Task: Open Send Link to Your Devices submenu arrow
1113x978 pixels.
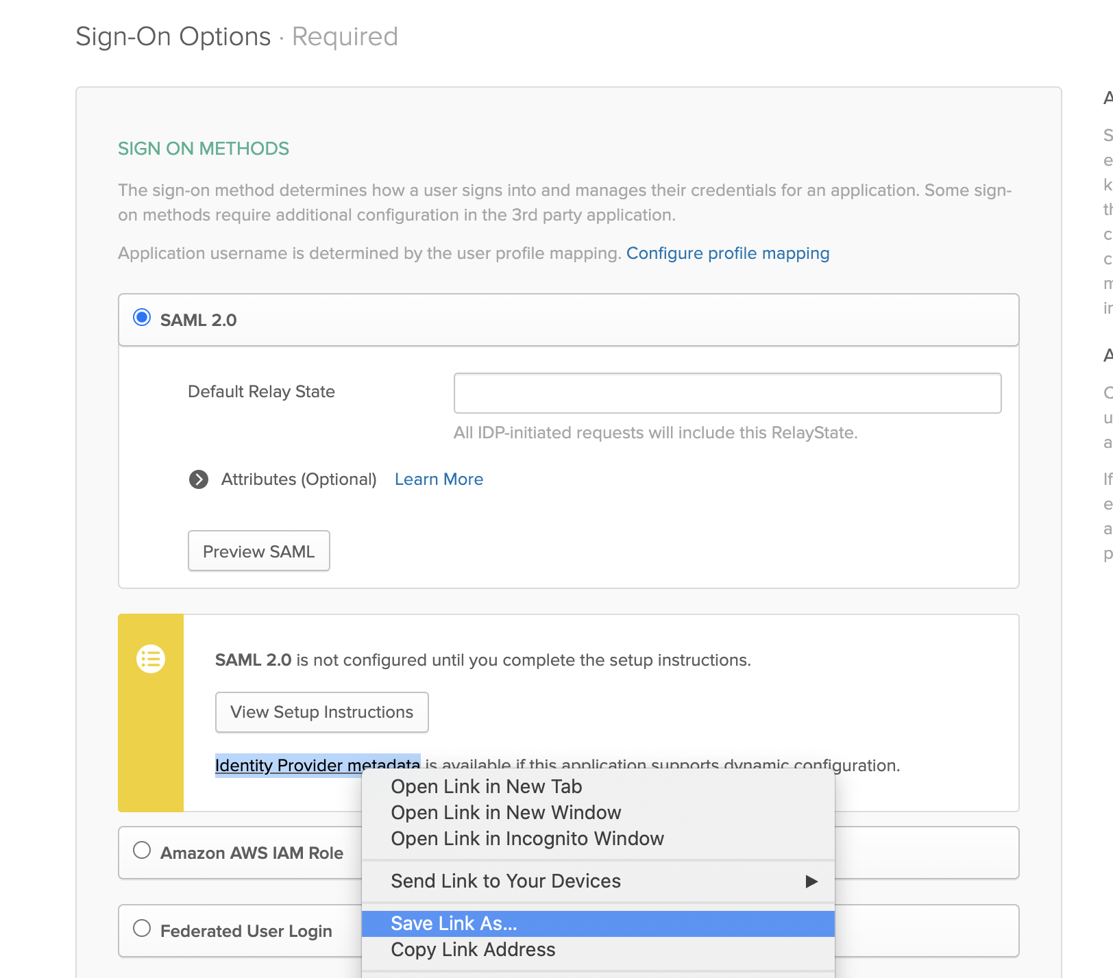Action: click(811, 881)
